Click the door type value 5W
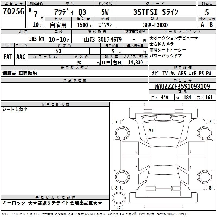The image size is (217, 217). pos(105,12)
